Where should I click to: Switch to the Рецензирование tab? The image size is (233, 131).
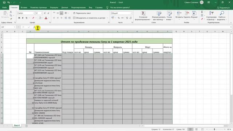coord(78,7)
